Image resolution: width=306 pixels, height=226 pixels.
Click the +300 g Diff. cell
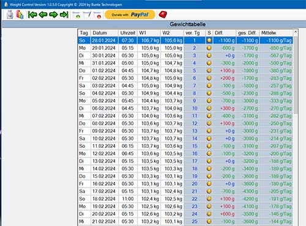pos(225,108)
